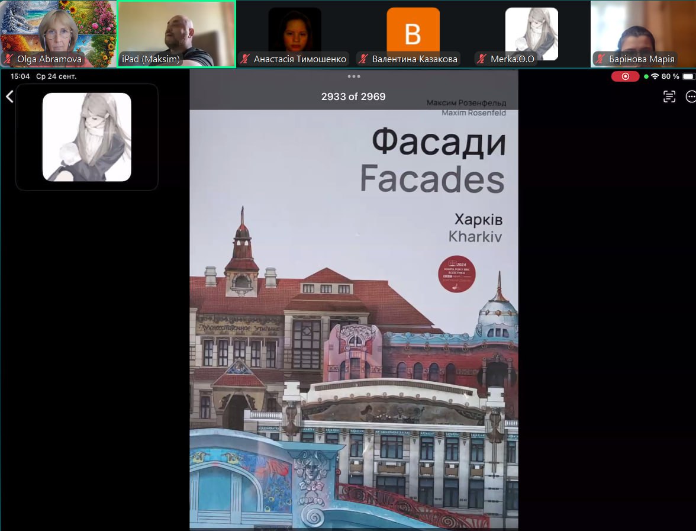Tap the back chevron in the photo viewer
This screenshot has height=531, width=696.
9,96
